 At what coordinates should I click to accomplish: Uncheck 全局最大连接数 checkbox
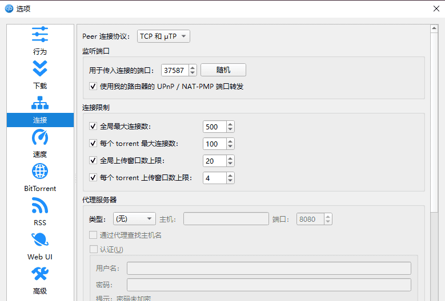pos(93,126)
